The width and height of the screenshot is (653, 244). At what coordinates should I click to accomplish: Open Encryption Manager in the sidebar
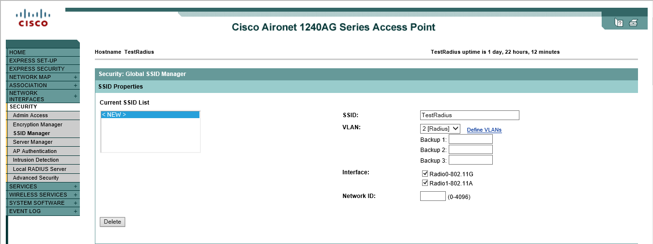[x=38, y=124]
